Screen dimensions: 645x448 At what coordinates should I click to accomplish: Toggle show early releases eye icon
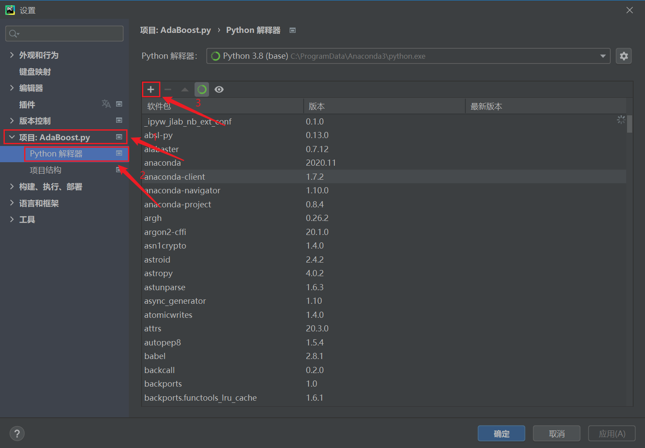(219, 89)
